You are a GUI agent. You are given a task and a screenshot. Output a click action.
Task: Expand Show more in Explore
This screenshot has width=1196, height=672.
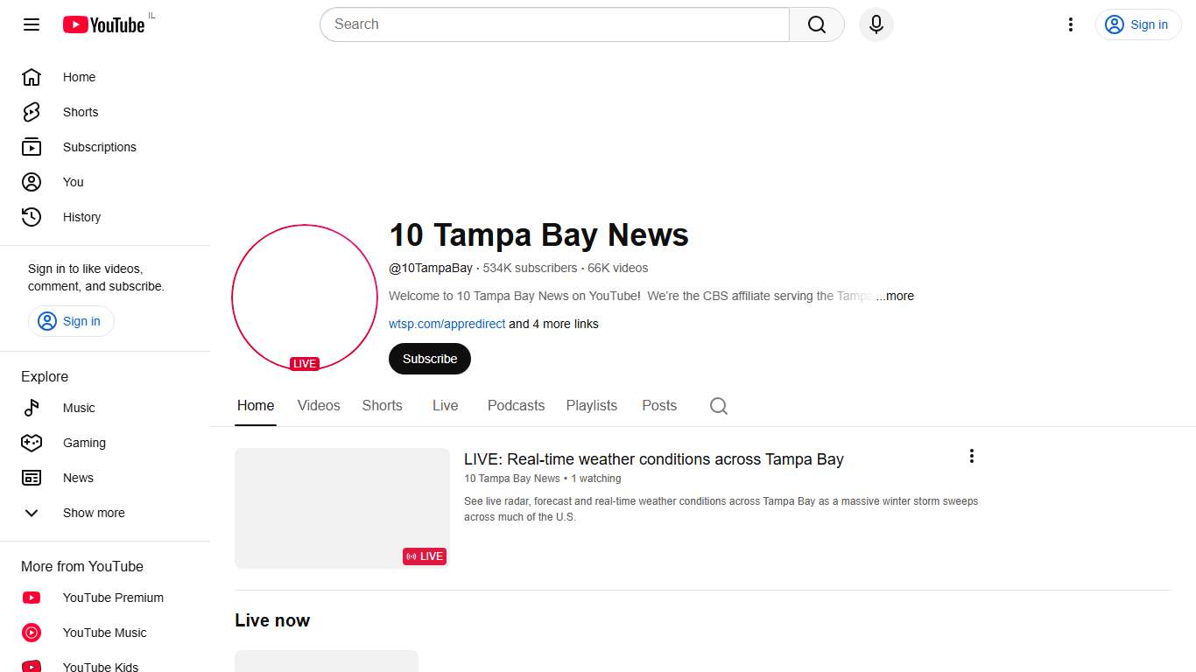(93, 513)
